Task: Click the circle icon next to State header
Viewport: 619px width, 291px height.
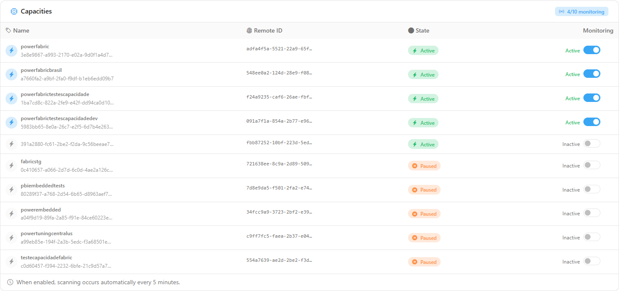Action: [411, 30]
